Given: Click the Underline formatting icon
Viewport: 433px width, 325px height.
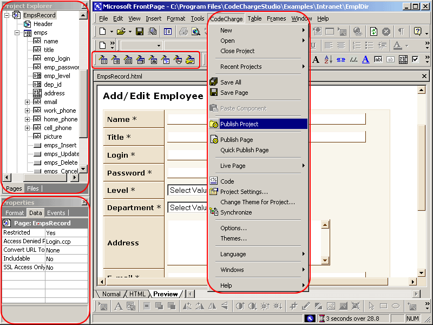Looking at the screenshot, I should coord(313,45).
